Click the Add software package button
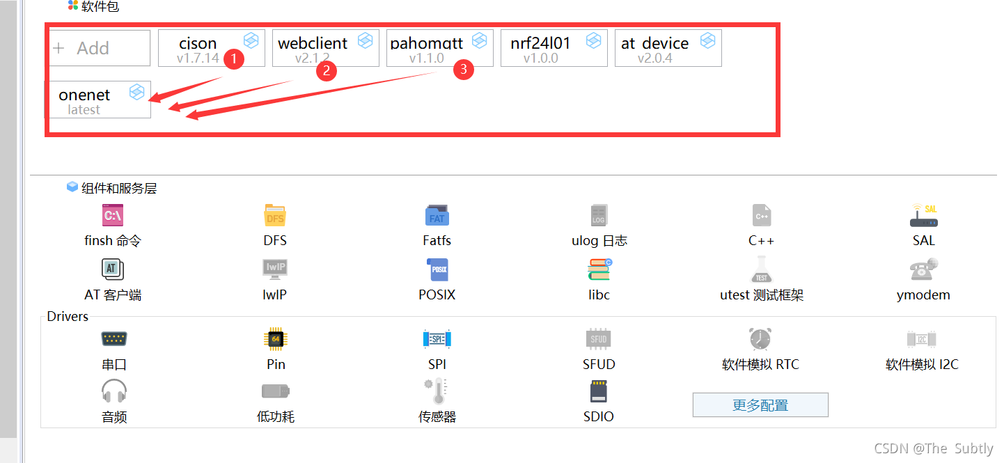This screenshot has width=1004, height=463. click(100, 48)
